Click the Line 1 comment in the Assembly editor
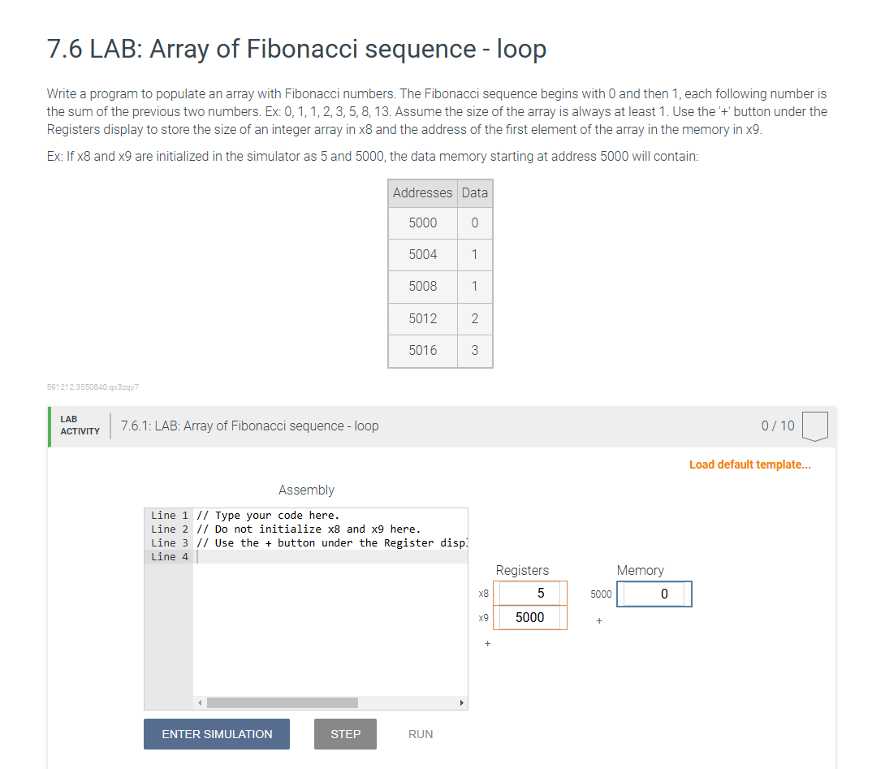This screenshot has height=769, width=885. tap(268, 515)
